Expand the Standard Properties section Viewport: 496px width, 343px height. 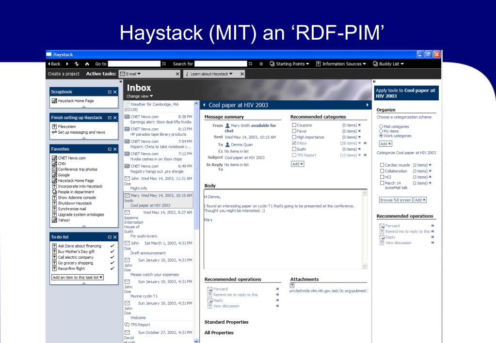click(x=226, y=322)
